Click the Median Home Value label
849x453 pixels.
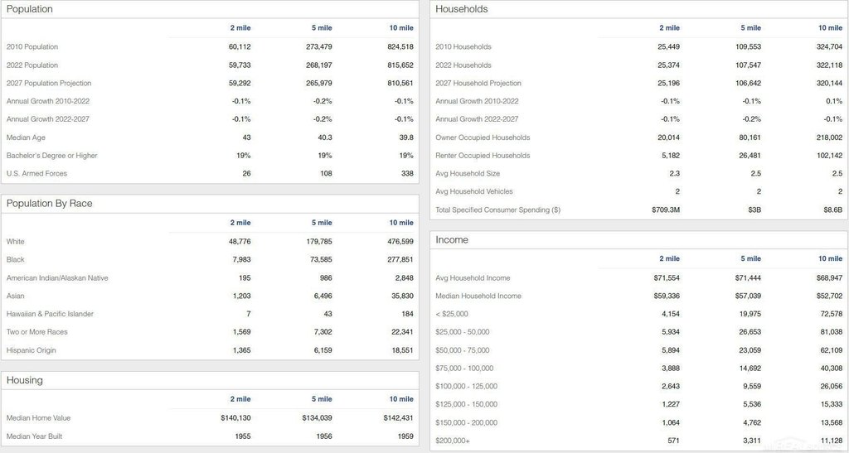[38, 418]
